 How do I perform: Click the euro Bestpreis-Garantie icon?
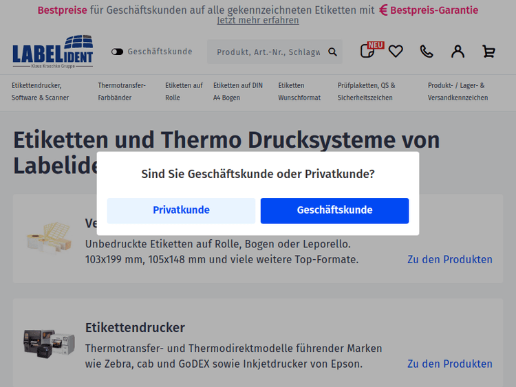pos(384,10)
